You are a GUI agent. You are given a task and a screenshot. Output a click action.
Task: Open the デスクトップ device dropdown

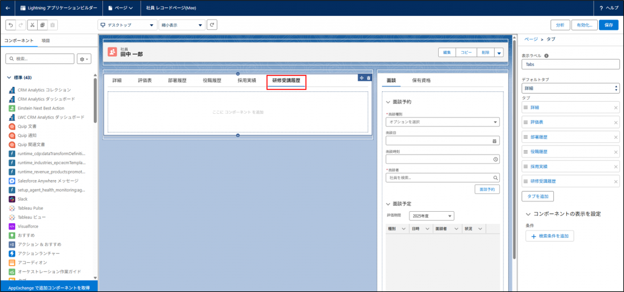click(126, 25)
